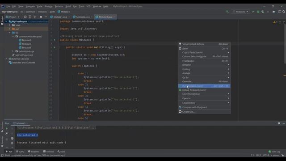Collapse the common.mistakes.part1 package arrow
The height and width of the screenshot is (161, 286).
13,36
